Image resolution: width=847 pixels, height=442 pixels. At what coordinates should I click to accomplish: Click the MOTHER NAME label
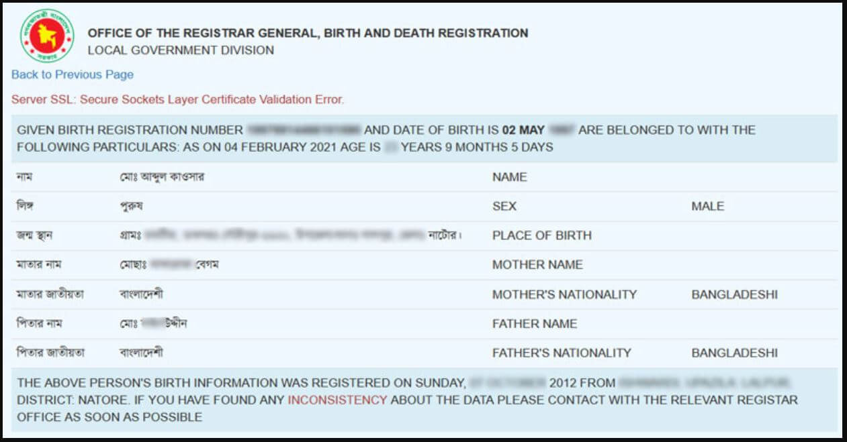click(537, 265)
